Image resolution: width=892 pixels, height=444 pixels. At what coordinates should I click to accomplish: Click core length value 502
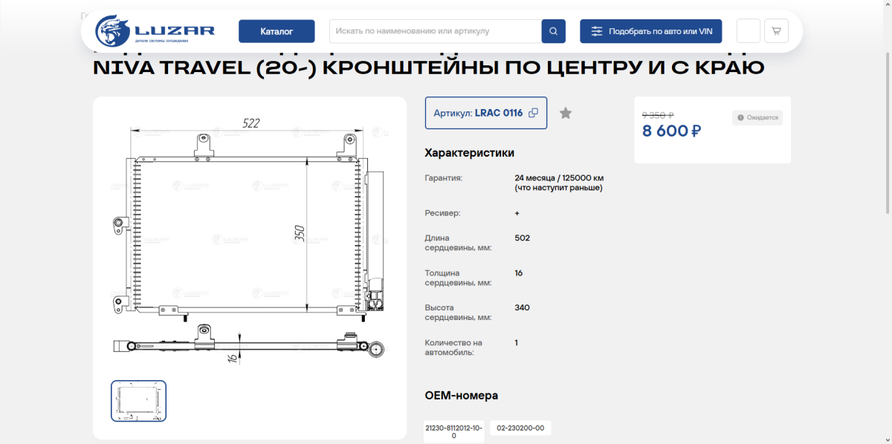(x=522, y=238)
